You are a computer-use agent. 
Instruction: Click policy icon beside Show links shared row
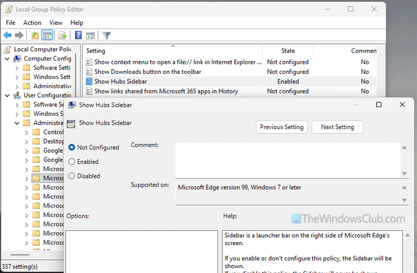tap(89, 91)
